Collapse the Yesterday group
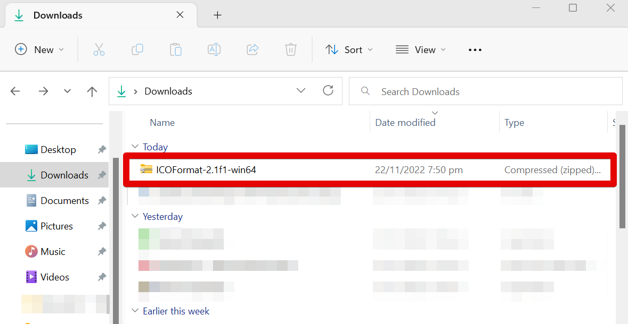628x324 pixels. [135, 216]
